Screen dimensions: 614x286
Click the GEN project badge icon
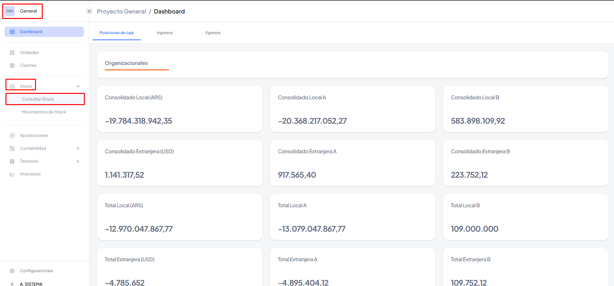(10, 11)
